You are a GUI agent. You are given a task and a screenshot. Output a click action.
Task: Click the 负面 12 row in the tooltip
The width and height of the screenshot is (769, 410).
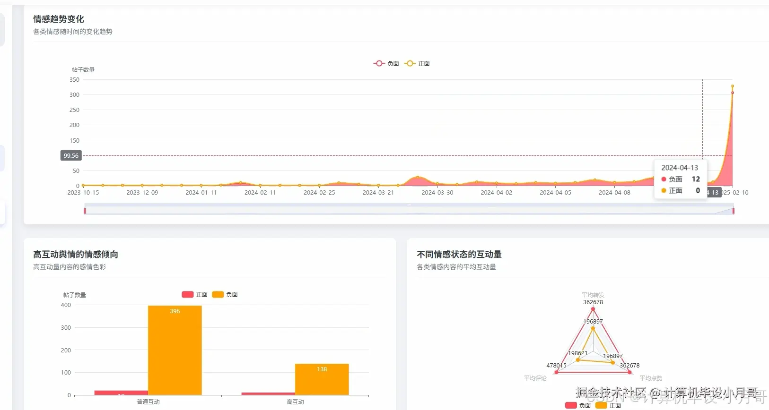(681, 179)
